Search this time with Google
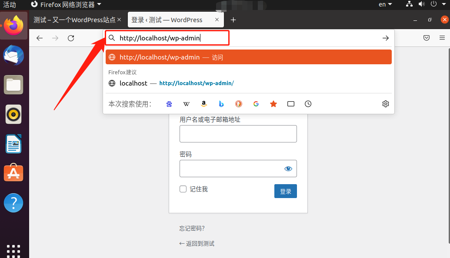 pyautogui.click(x=256, y=104)
